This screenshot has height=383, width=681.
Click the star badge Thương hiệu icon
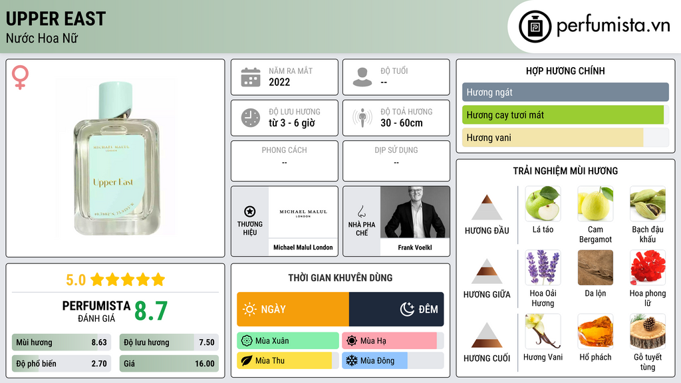click(x=250, y=211)
